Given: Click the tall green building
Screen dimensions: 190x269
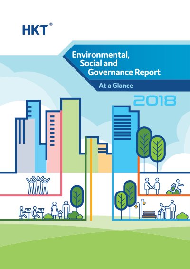Looking at the screenshot, I should 71,135.
